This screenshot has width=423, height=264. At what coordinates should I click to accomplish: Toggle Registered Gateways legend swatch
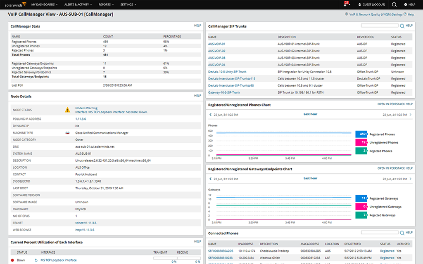[x=361, y=198]
